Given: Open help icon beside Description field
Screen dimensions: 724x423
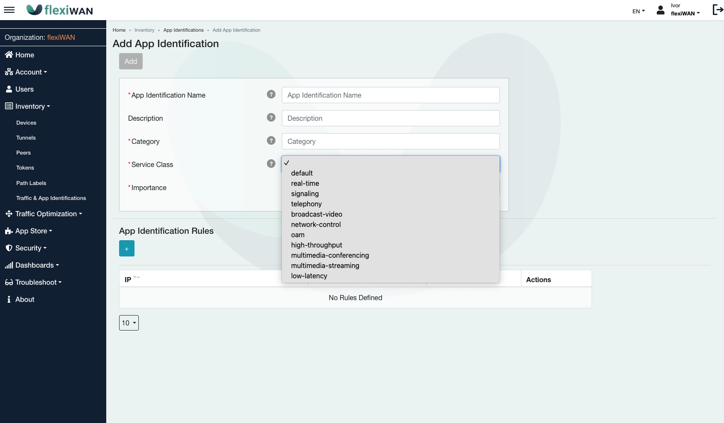Looking at the screenshot, I should 271,118.
